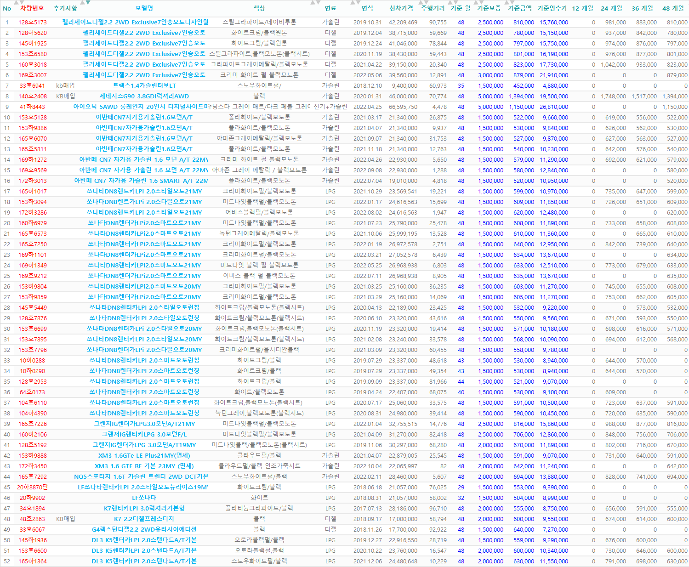Image resolution: width=689 pixels, height=567 pixels.
Task: Click the descending sort arrow before the 연료 header
Action: [x=318, y=3]
